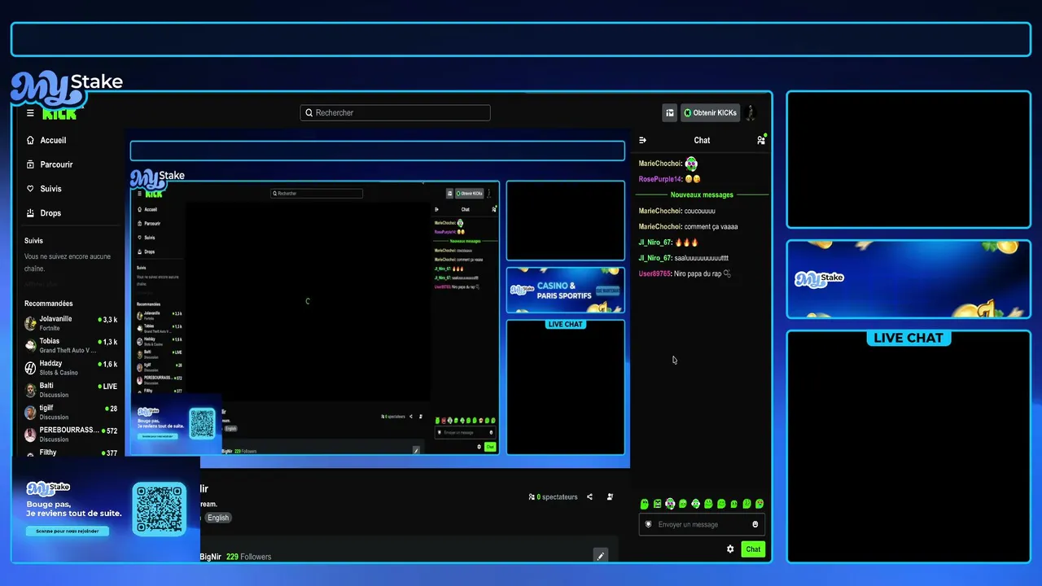Click tigilf's channel avatar
The image size is (1042, 586).
(x=30, y=413)
